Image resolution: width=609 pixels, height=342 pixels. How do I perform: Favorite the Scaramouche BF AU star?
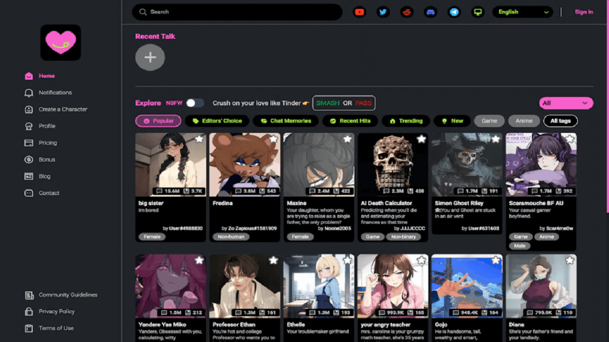570,139
